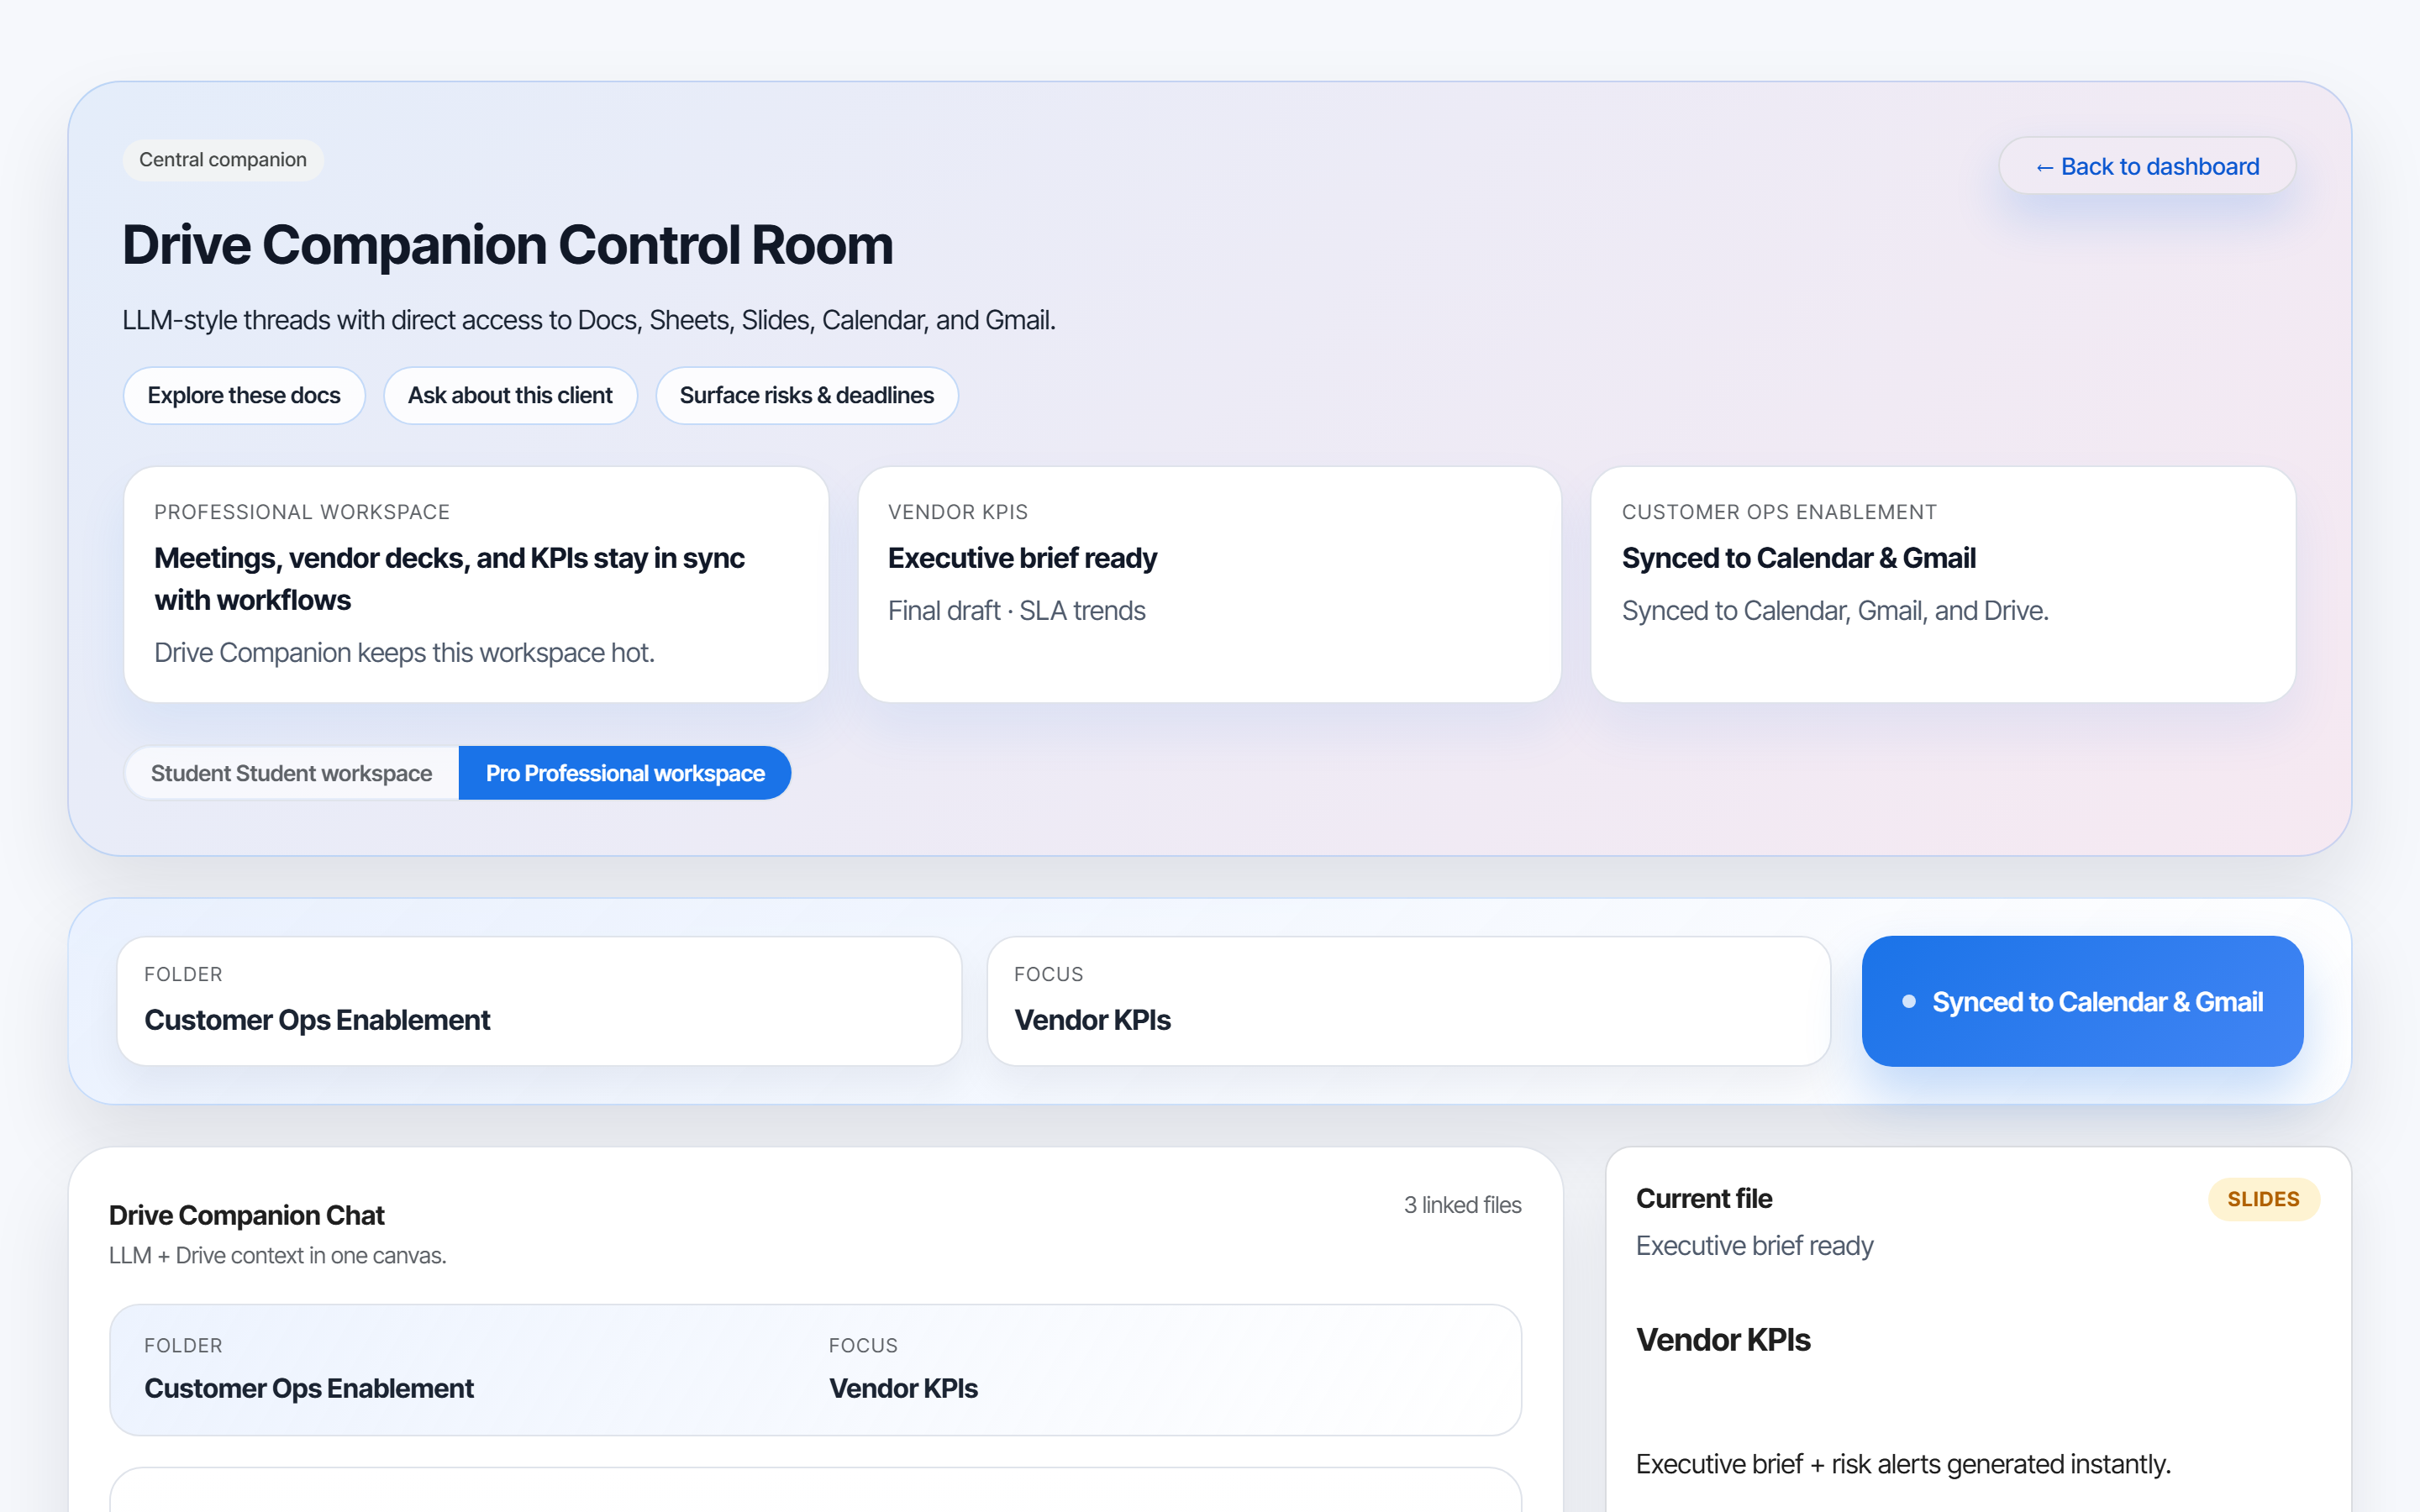Click chat panel focus Vendor KPIs

[903, 1388]
